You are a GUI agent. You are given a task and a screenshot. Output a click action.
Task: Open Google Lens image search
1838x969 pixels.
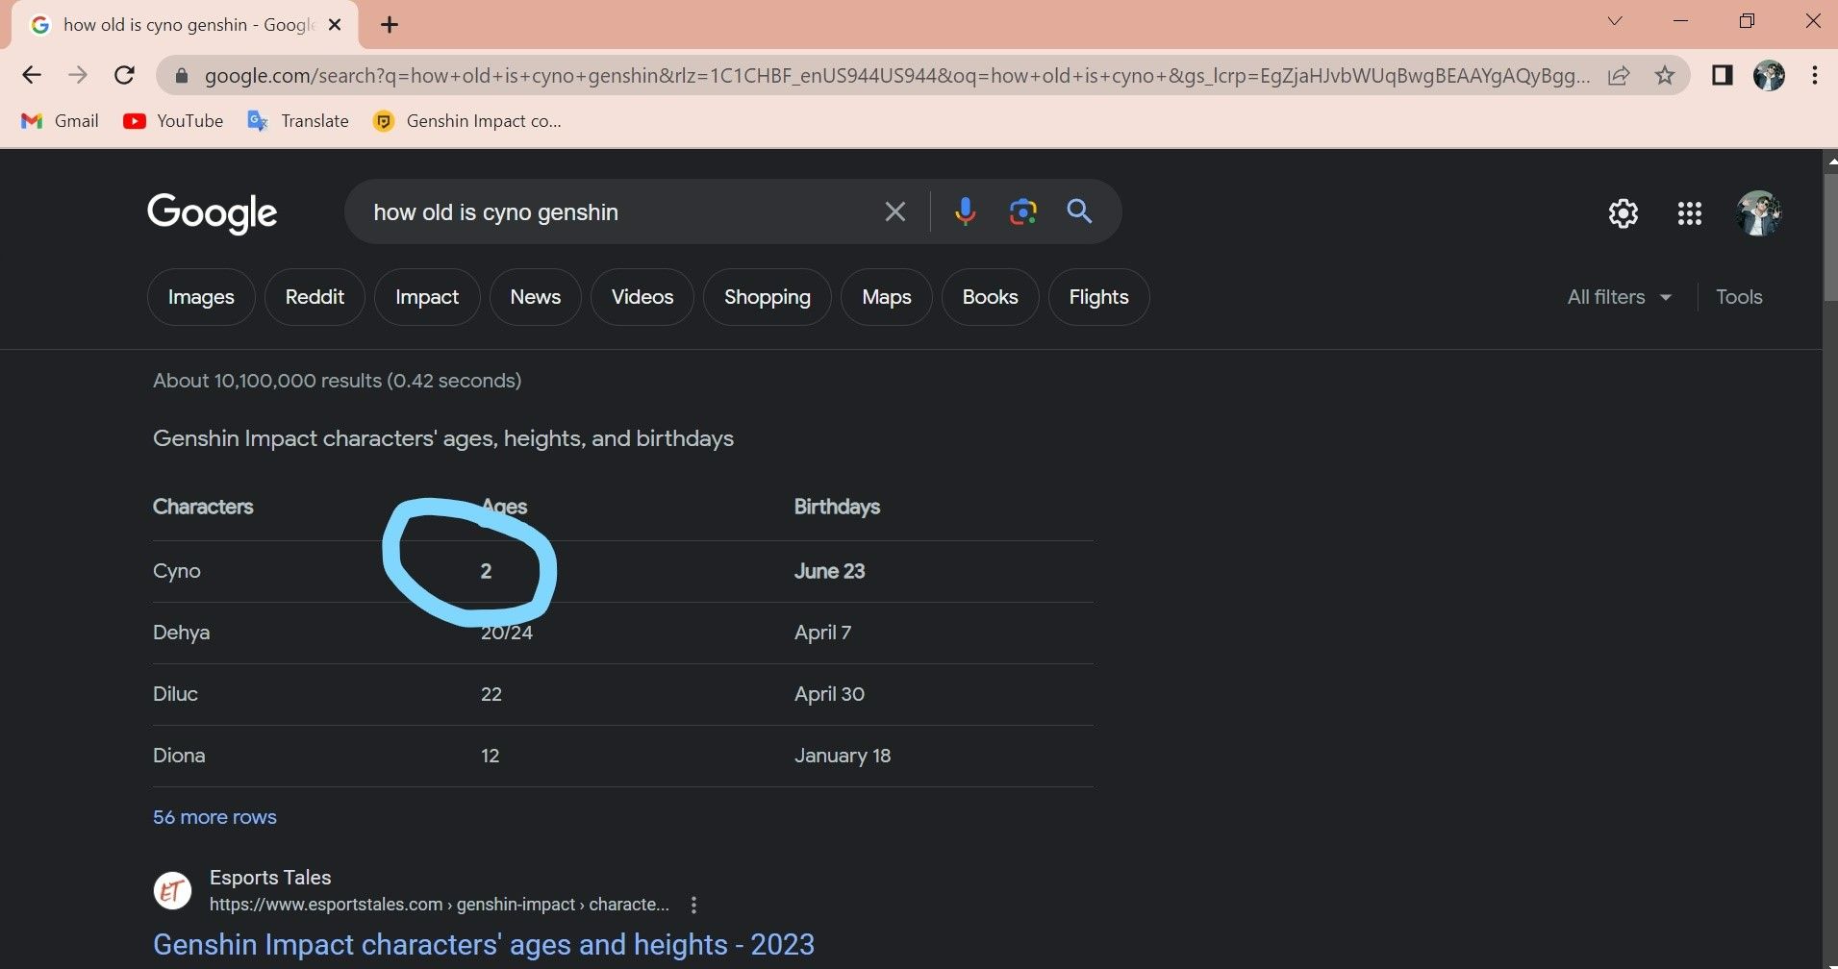point(1021,211)
